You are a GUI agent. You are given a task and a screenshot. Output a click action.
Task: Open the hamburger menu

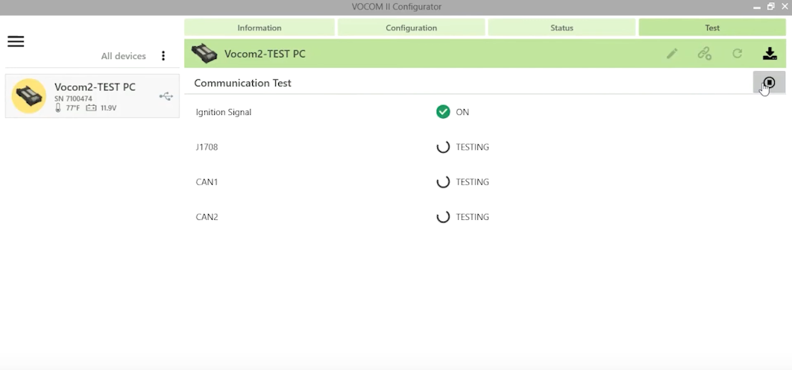16,42
